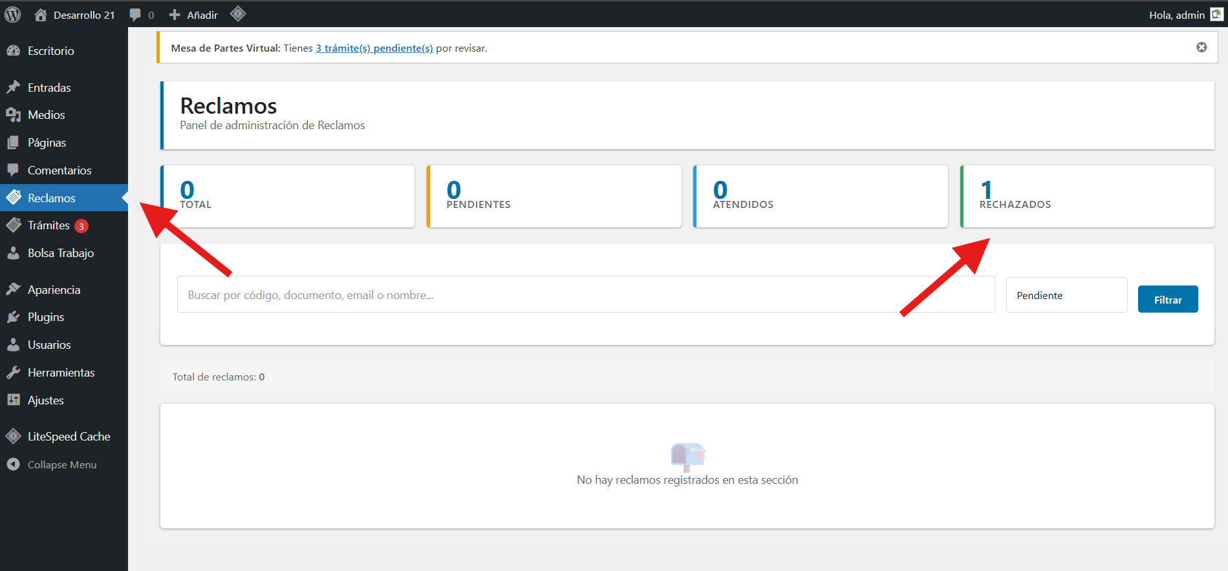Open Bolsa Trabajo section
The height and width of the screenshot is (571, 1228).
[60, 253]
